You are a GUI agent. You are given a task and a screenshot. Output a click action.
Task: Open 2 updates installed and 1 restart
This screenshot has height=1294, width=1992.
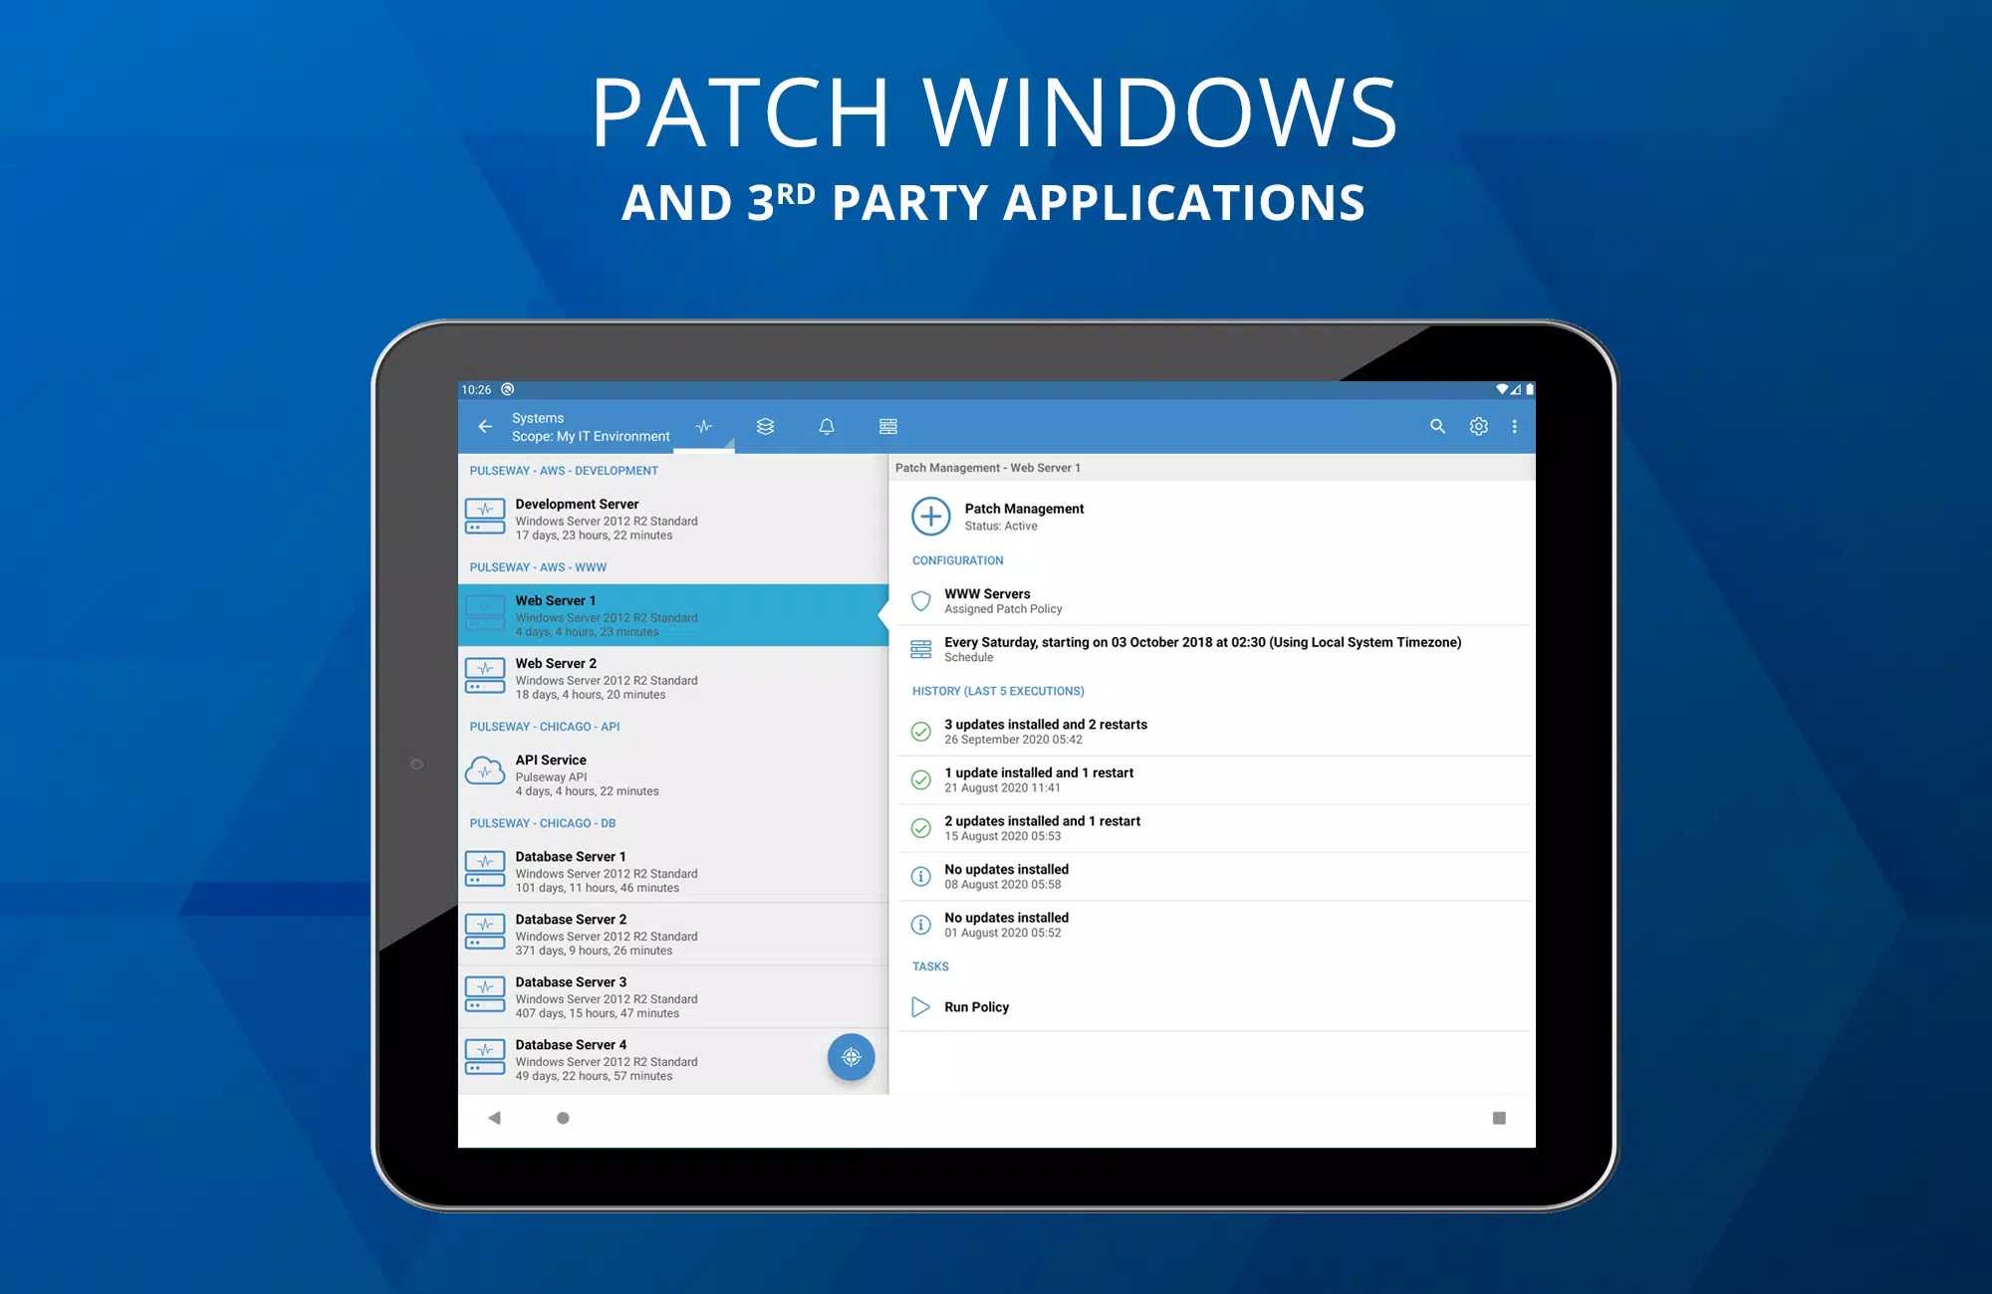(x=1213, y=828)
